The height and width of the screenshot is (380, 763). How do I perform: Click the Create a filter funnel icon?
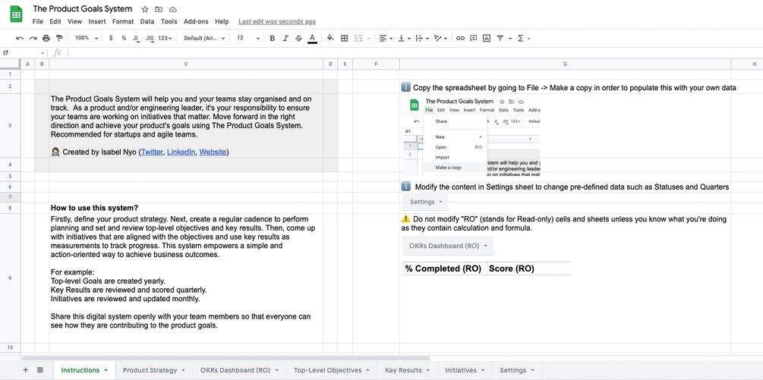500,38
